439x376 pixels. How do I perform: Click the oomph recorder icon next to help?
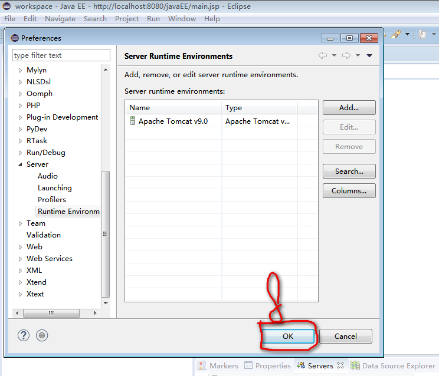coord(42,335)
